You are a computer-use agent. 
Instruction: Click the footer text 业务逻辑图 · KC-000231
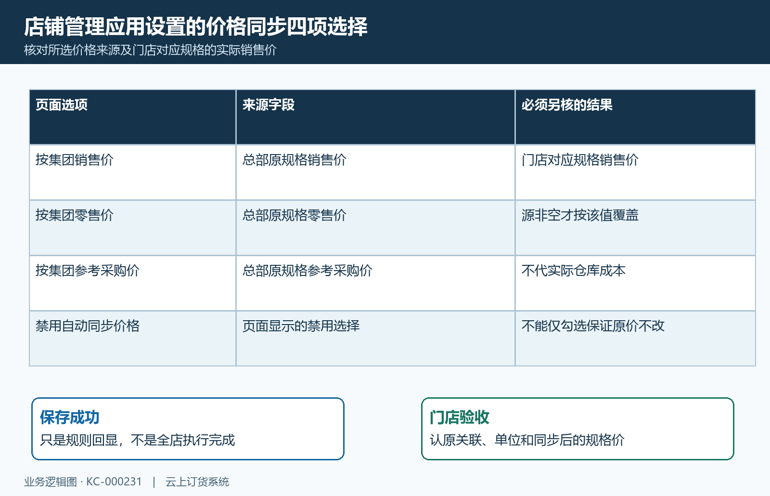click(x=83, y=482)
